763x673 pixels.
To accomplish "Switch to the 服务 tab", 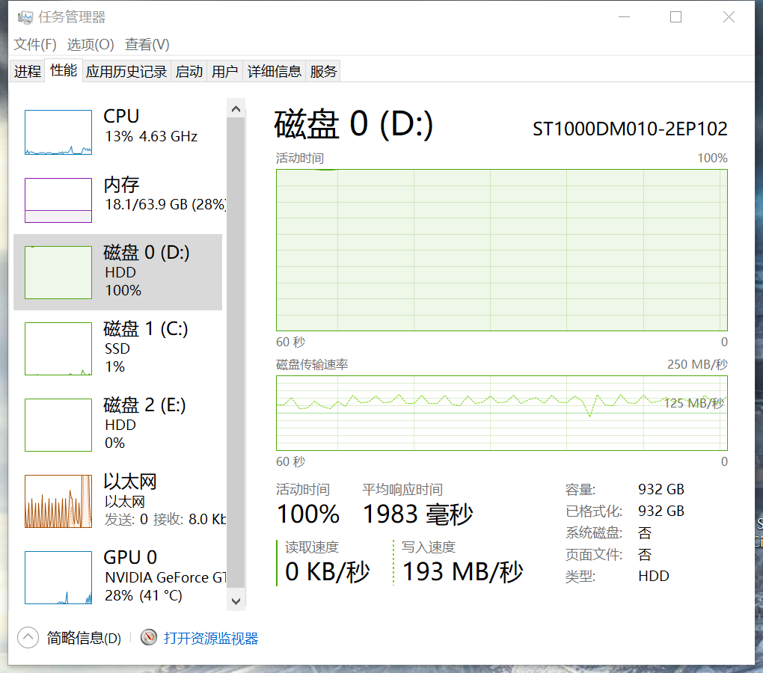I will tap(323, 72).
